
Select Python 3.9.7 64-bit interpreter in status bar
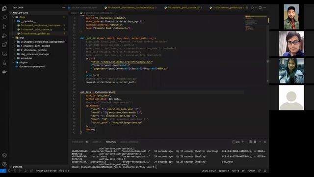(x=46, y=171)
